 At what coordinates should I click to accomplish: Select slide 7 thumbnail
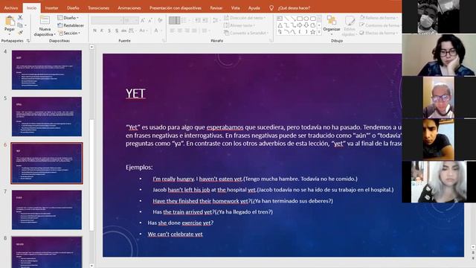pyautogui.click(x=47, y=210)
